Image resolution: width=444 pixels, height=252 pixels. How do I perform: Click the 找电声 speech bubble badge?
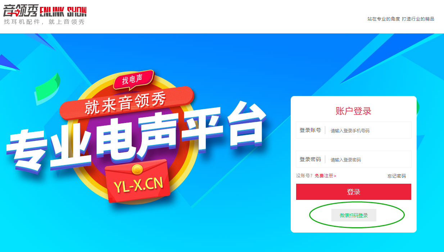click(x=133, y=79)
